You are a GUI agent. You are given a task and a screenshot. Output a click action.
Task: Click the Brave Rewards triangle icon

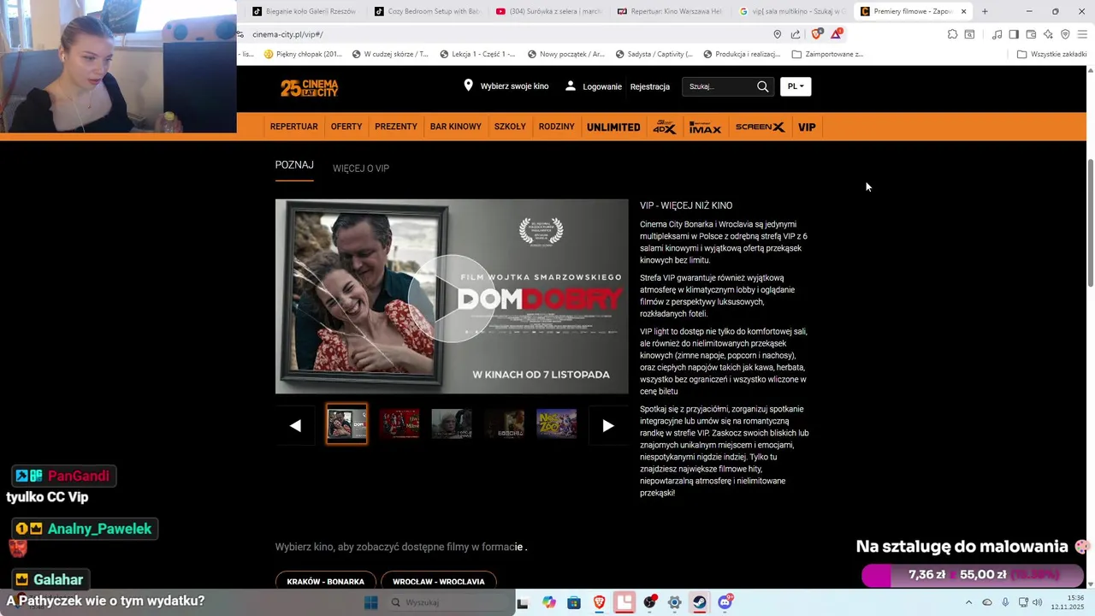[x=836, y=34]
